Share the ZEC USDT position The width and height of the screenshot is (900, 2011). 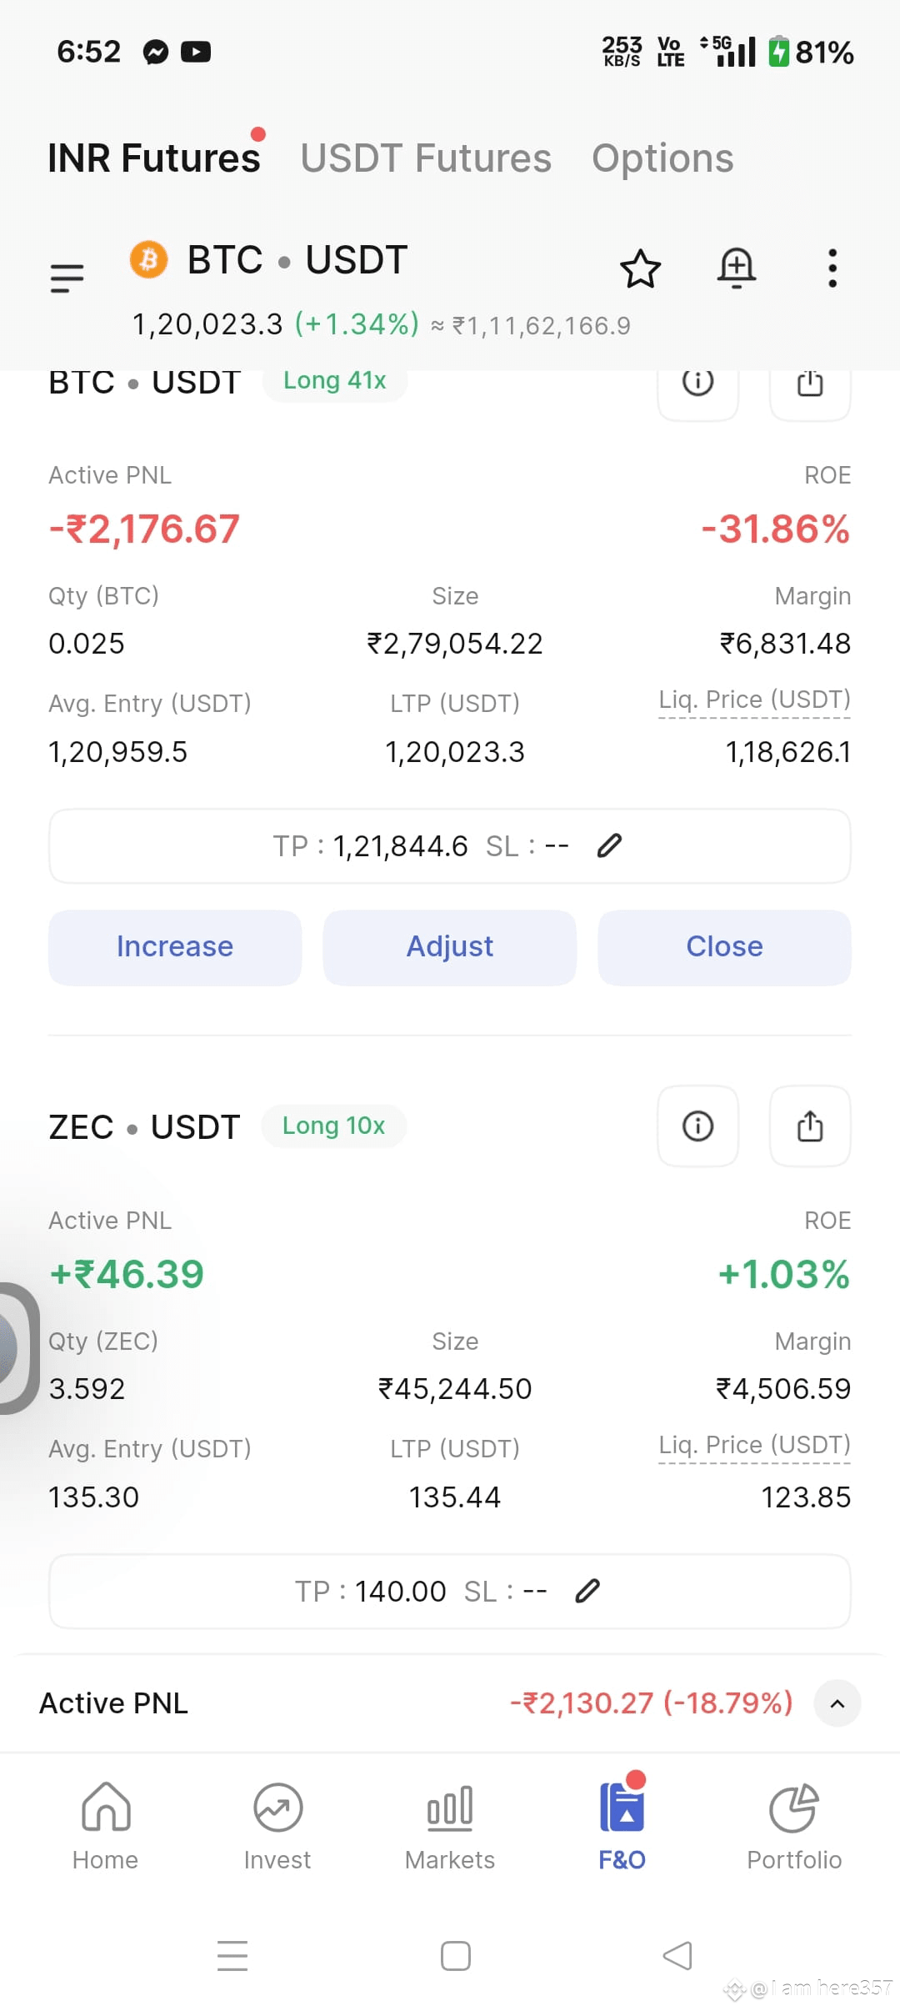click(810, 1126)
